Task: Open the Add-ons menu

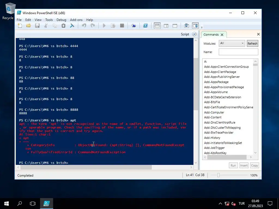Action: point(76,20)
